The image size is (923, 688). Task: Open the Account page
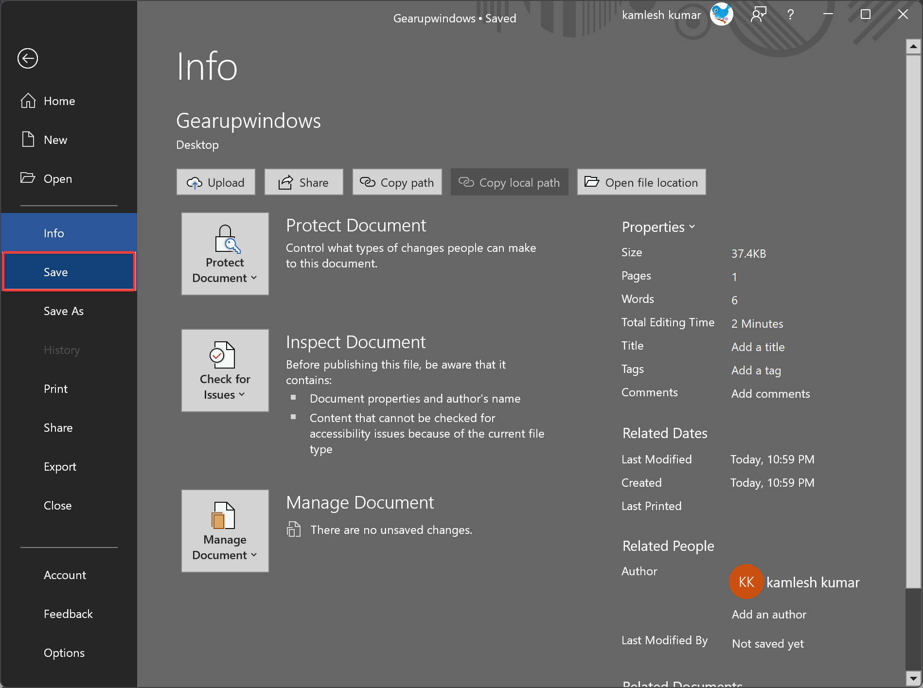coord(69,575)
